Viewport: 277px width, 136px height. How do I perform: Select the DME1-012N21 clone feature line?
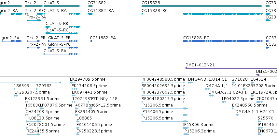[231, 68]
